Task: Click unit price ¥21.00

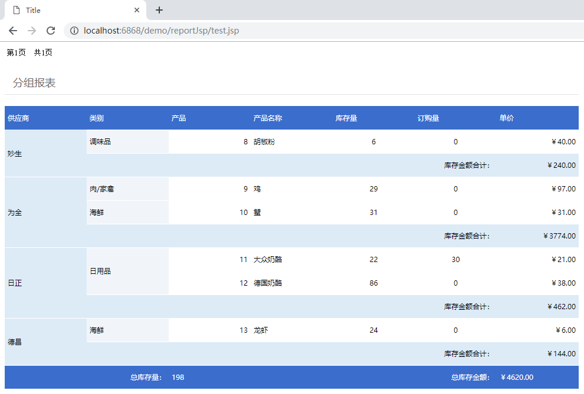Action: [563, 260]
